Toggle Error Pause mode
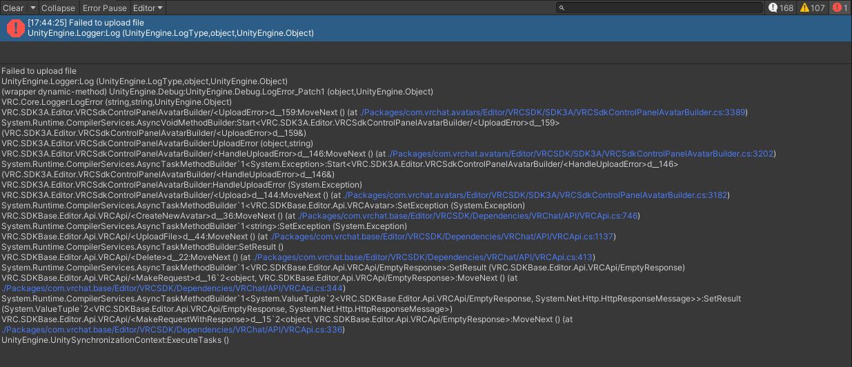Image resolution: width=852 pixels, height=367 pixels. click(x=105, y=8)
